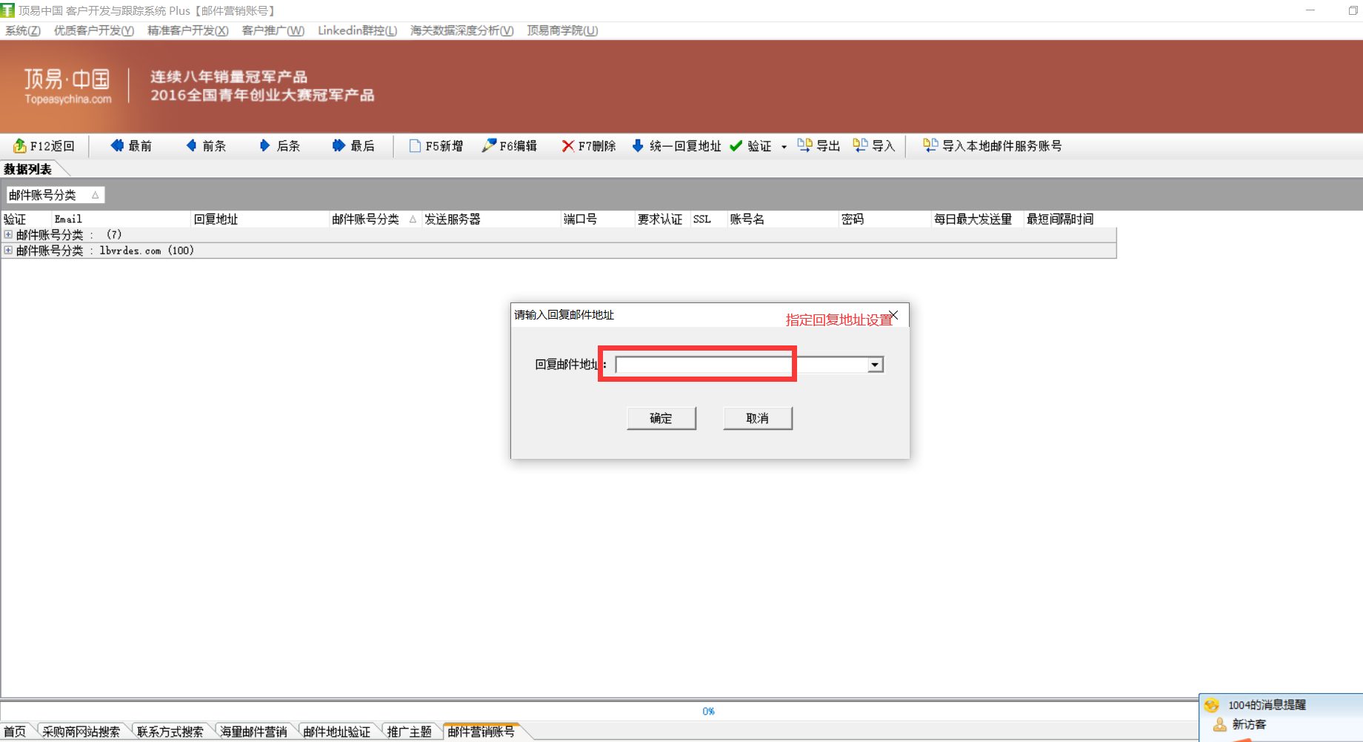The height and width of the screenshot is (742, 1363).
Task: Click the 1004的消息提醒 notification entry
Action: coord(1267,704)
